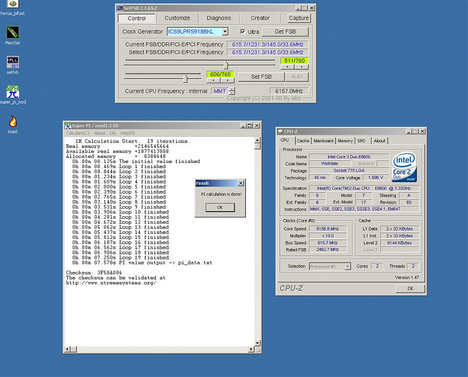This screenshot has width=468, height=377.
Task: Click the Core Voltage 1.696 V value
Action: [376, 178]
